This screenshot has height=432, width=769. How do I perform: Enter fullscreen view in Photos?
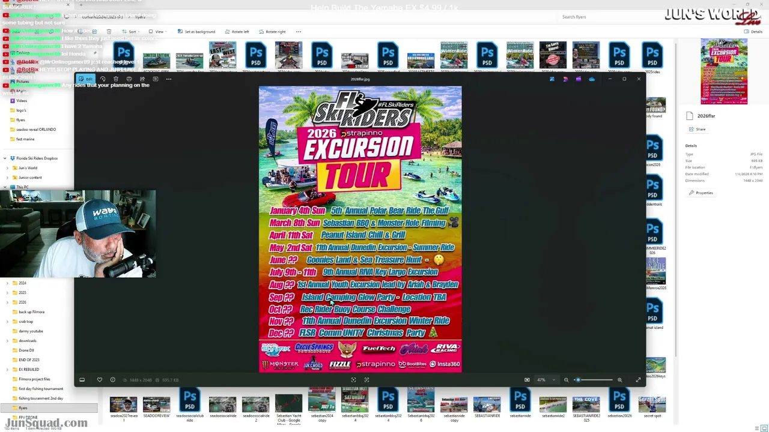[x=638, y=380]
